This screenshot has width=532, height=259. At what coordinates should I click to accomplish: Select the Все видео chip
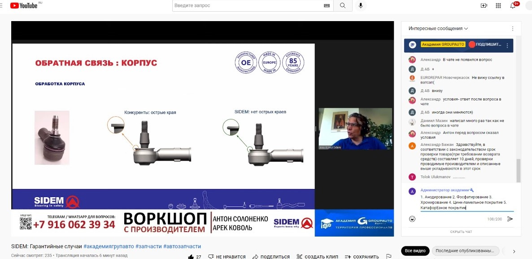click(415, 251)
